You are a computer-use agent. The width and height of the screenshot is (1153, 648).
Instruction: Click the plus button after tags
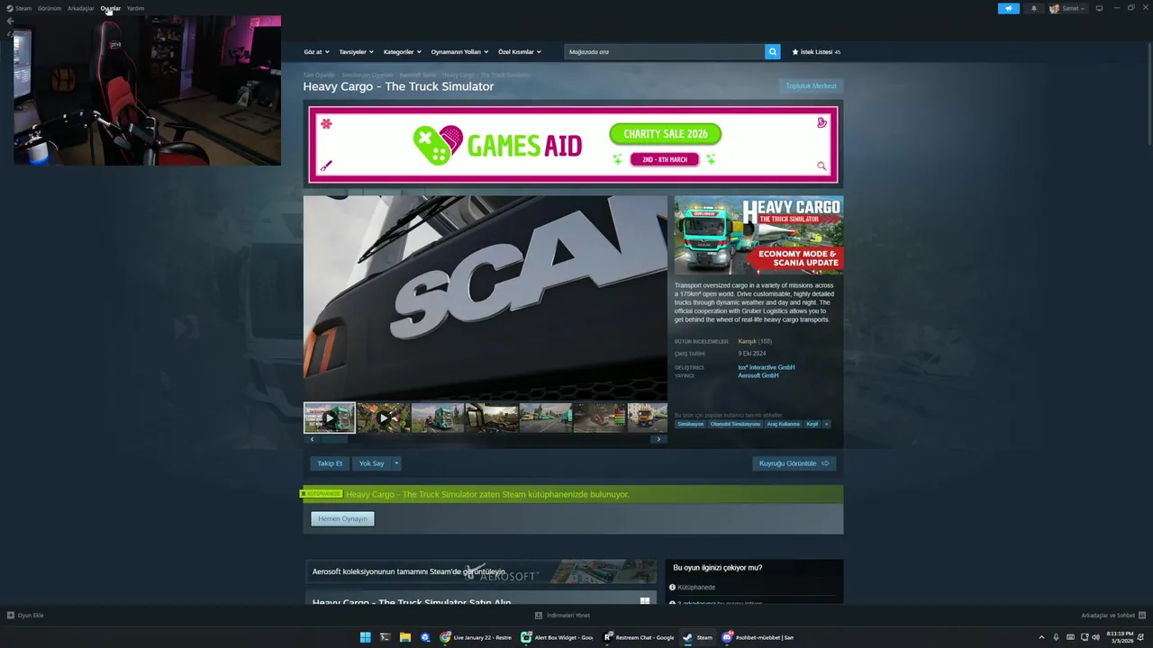point(826,424)
